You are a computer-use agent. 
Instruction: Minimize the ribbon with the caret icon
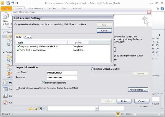tap(158, 9)
